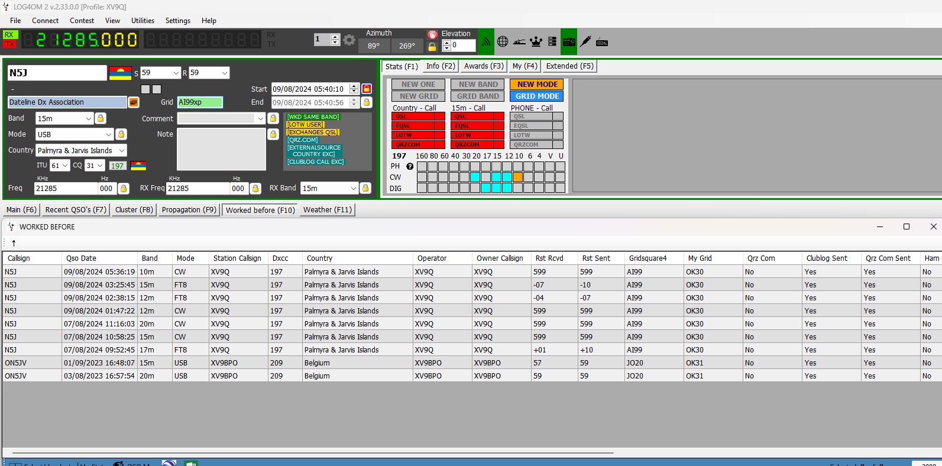The image size is (942, 466).
Task: Click the small flag beside DXCC 197
Action: (x=138, y=166)
